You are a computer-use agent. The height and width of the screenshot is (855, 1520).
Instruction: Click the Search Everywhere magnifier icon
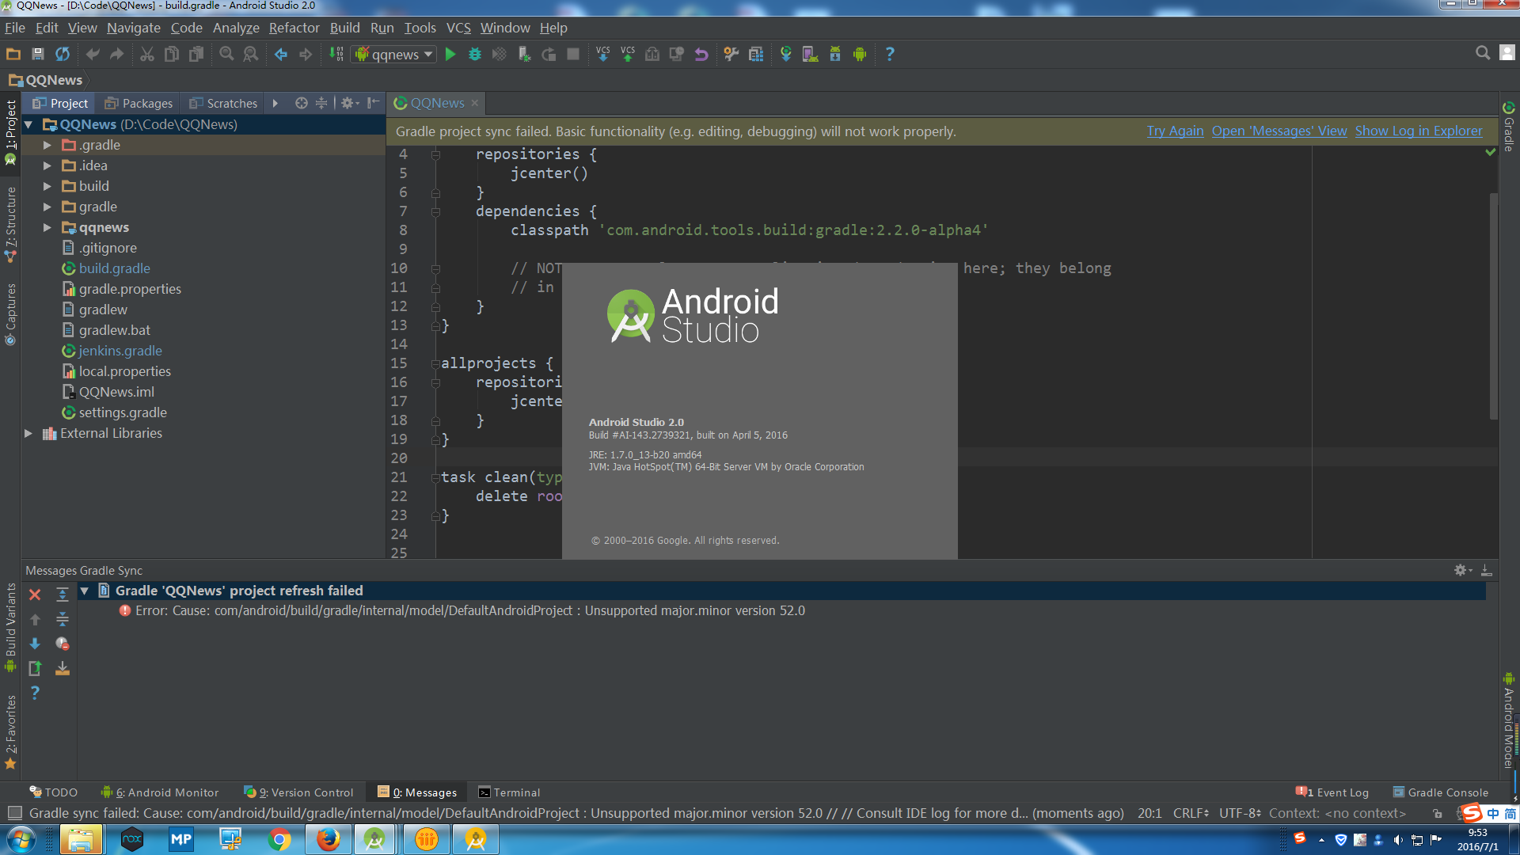coord(1483,52)
